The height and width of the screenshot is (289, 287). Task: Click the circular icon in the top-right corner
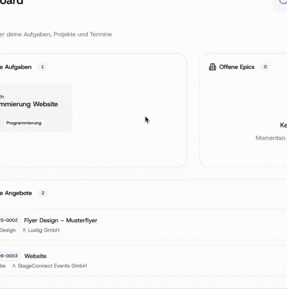click(x=283, y=2)
